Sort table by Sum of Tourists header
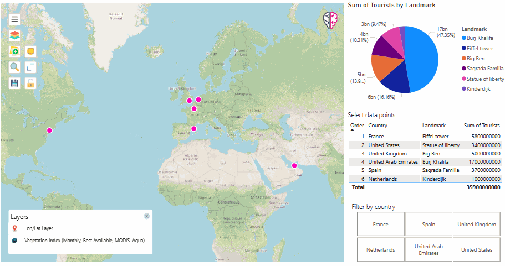The height and width of the screenshot is (266, 505). pyautogui.click(x=482, y=126)
